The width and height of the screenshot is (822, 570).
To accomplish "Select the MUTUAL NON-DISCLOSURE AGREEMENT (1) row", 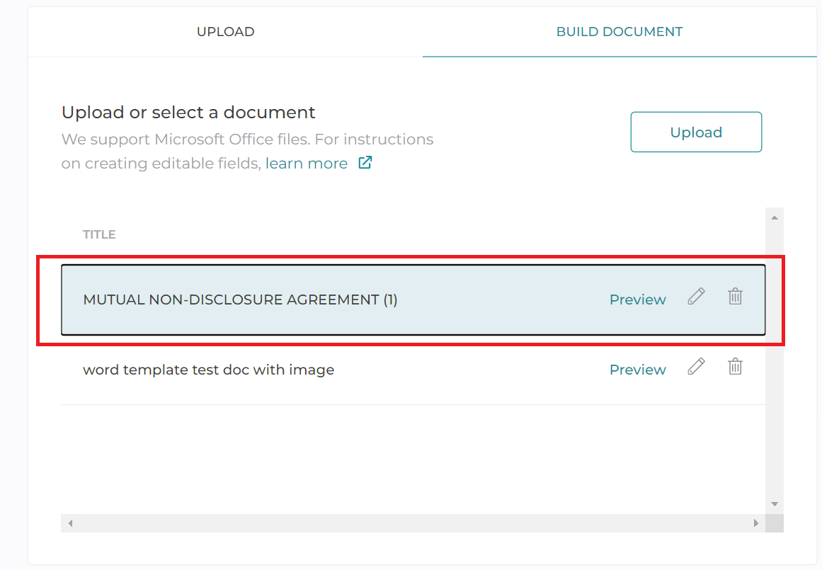I will click(x=413, y=300).
